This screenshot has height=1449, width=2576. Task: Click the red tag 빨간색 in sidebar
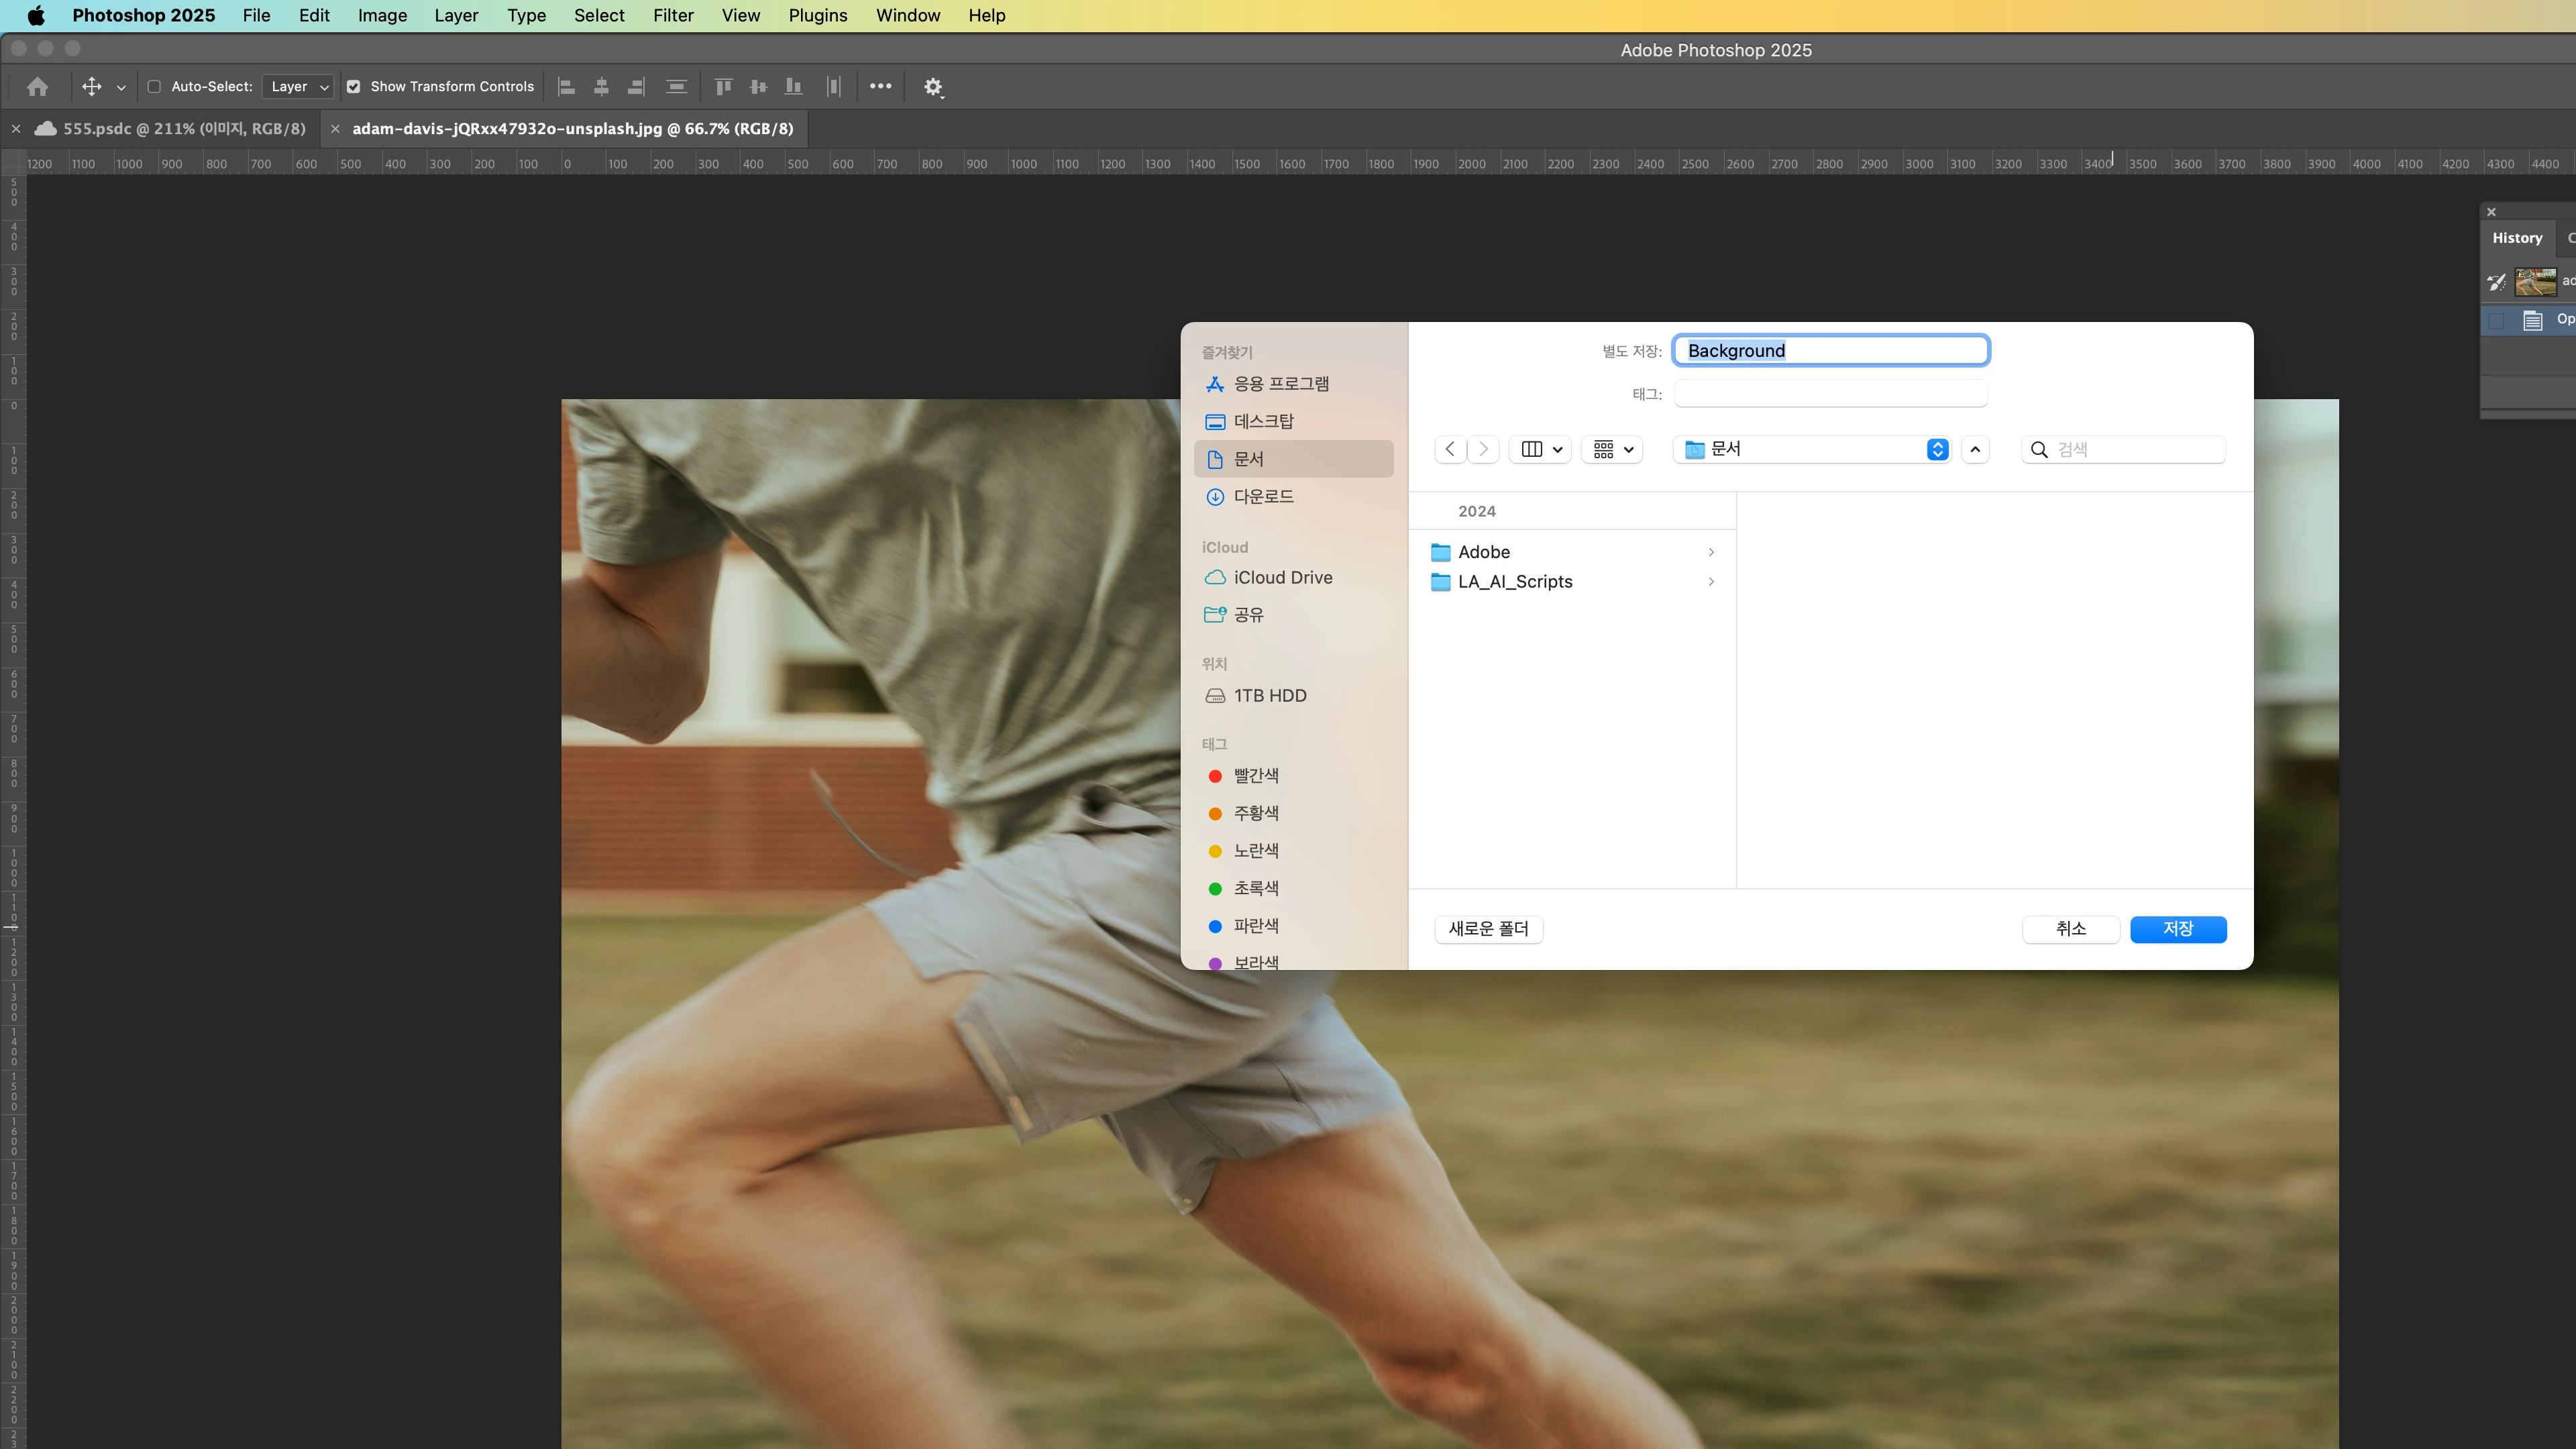point(1255,775)
